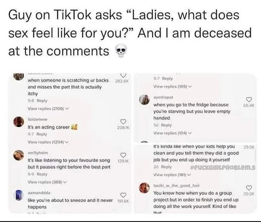Reply to lizidarlene's acting career comment
The width and height of the screenshot is (261, 222).
42,134
